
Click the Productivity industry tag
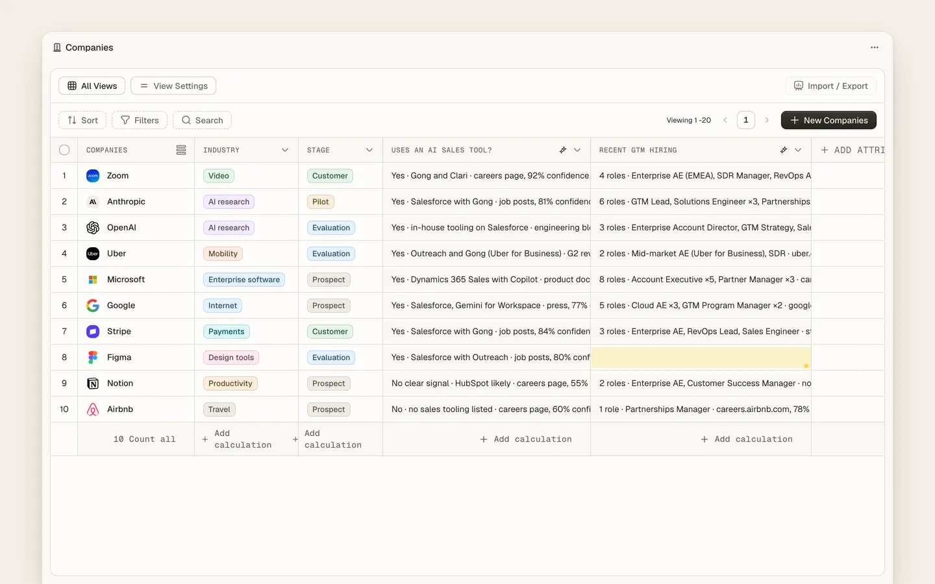(231, 383)
